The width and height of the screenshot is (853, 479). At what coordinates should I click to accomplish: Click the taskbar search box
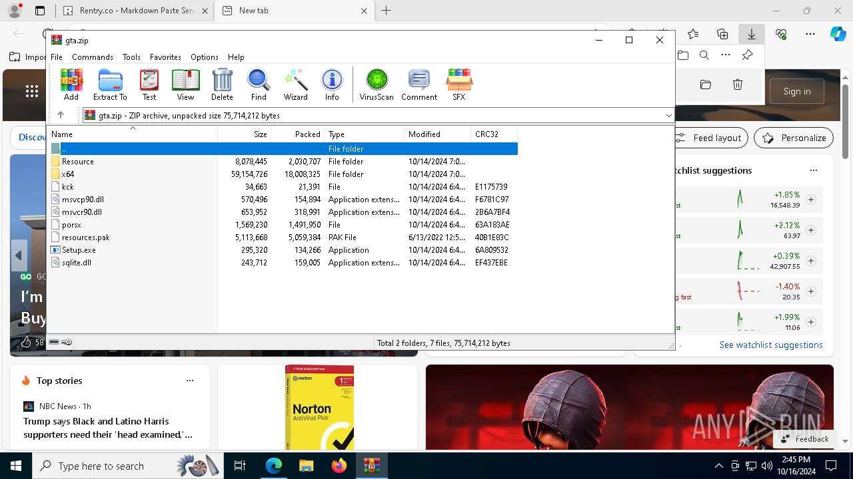[127, 466]
